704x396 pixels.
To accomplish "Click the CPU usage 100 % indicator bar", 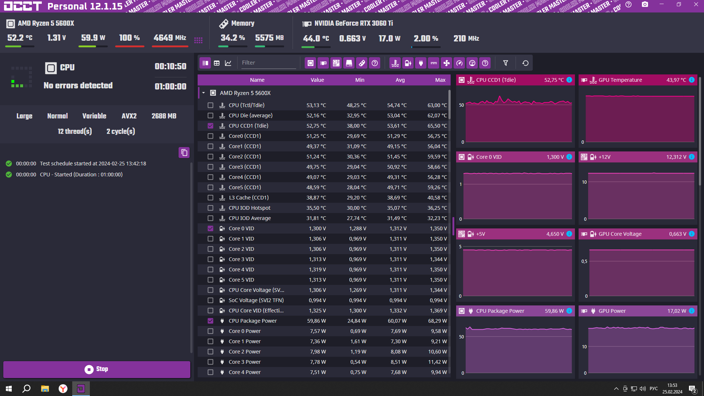I will [x=129, y=47].
